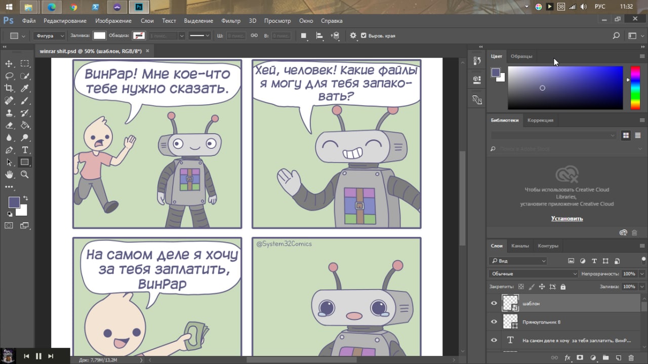Open the Фильтр menu
Viewport: 648px width, 364px height.
pos(231,21)
